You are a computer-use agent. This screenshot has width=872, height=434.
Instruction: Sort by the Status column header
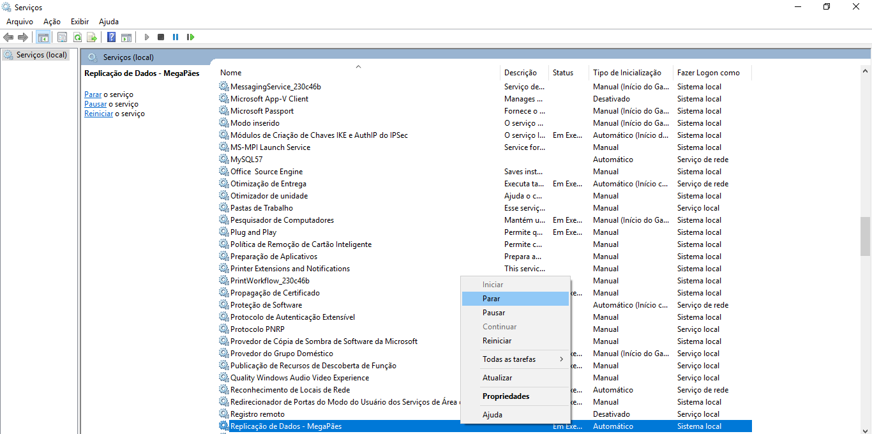tap(569, 73)
